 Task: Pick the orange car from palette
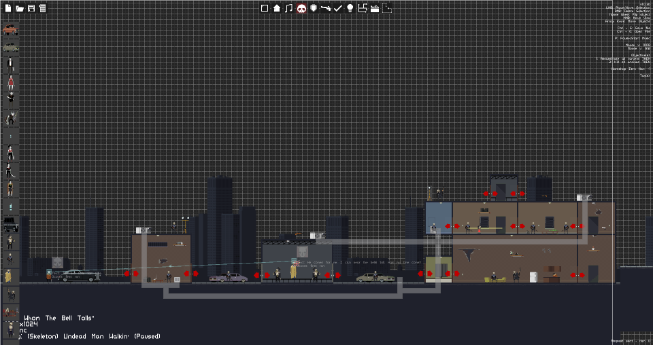[10, 29]
